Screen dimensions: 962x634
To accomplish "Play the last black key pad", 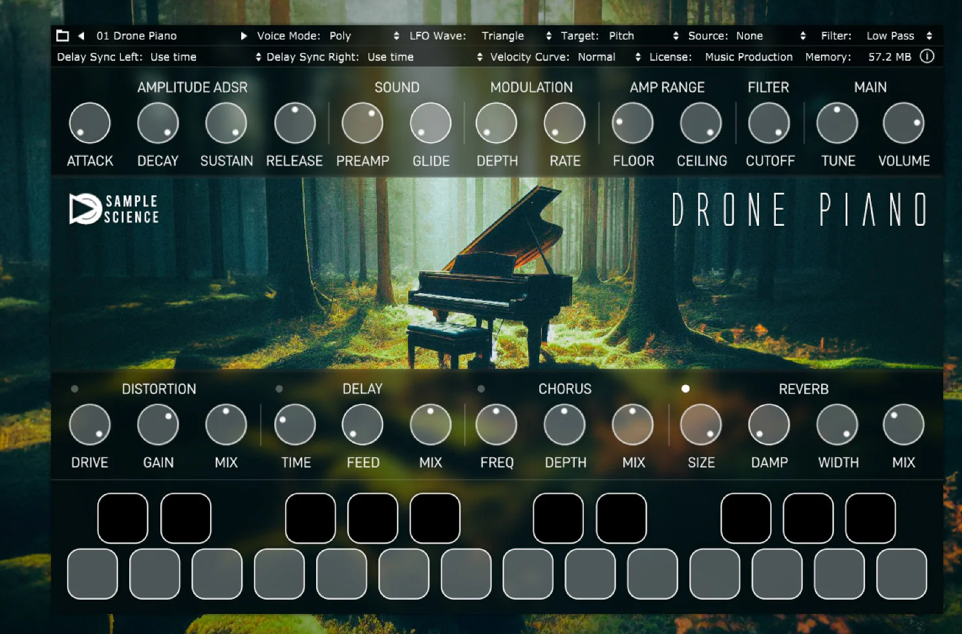I will tap(870, 518).
